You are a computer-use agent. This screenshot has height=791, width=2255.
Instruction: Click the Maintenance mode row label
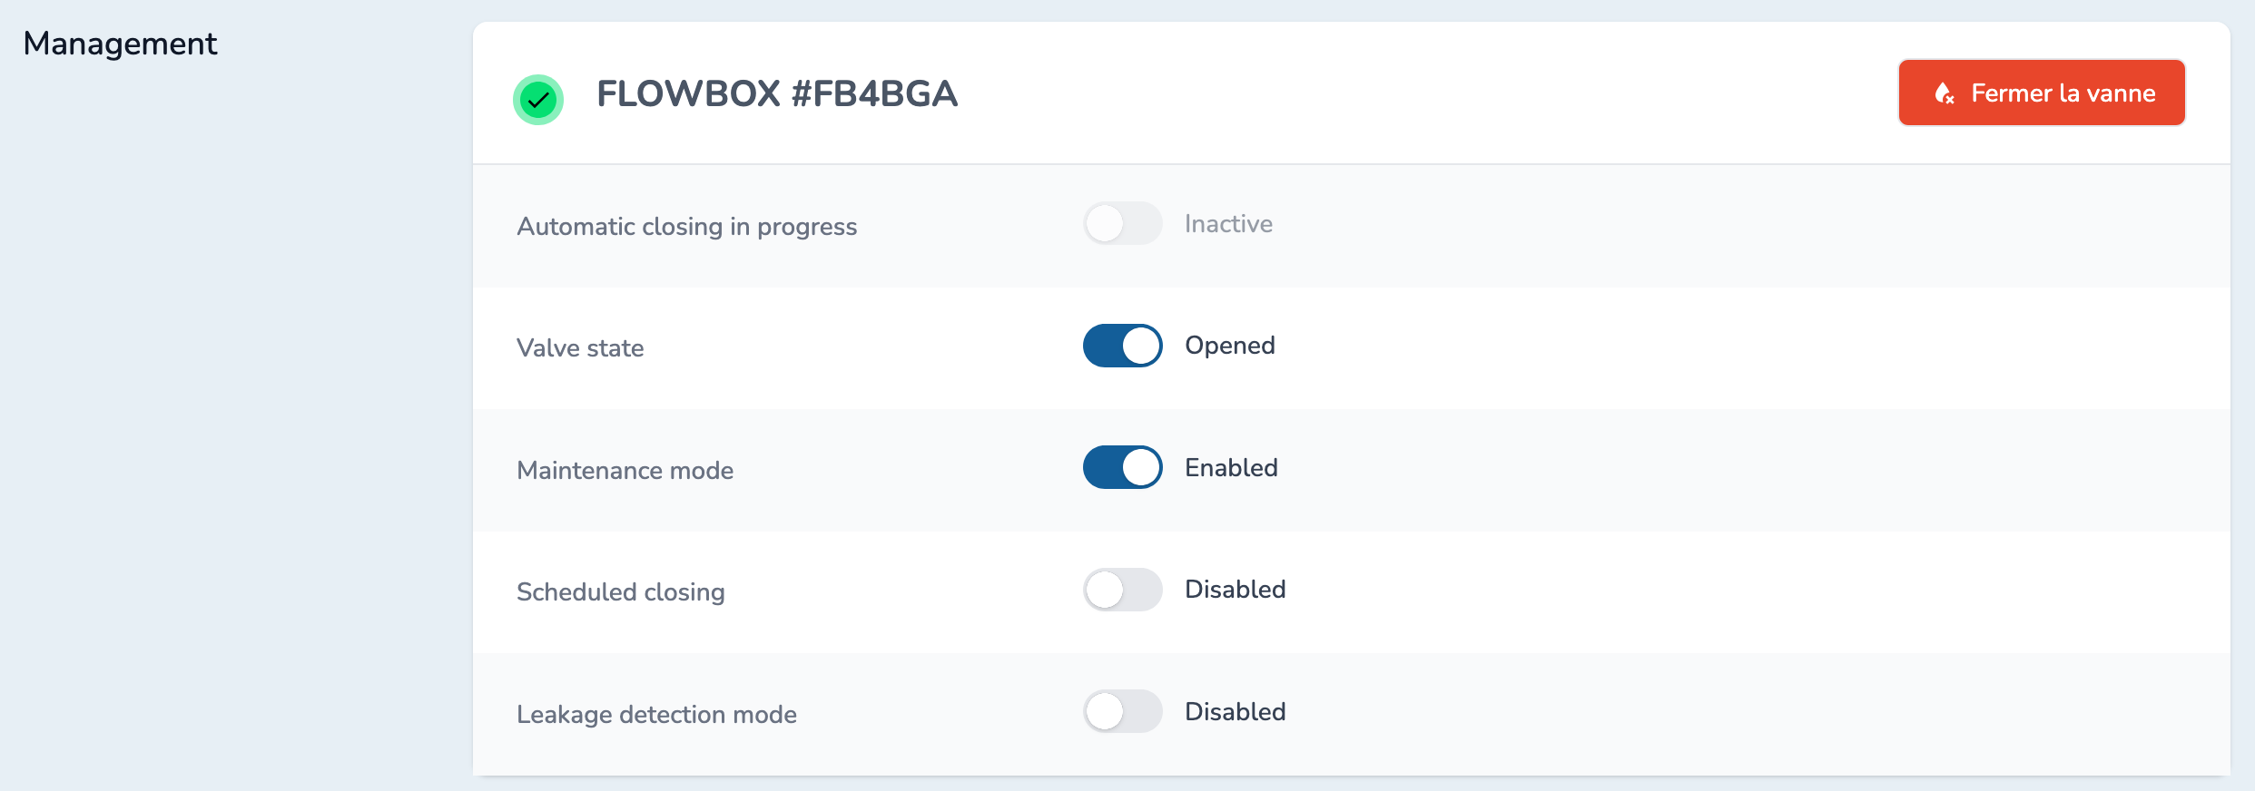point(625,471)
